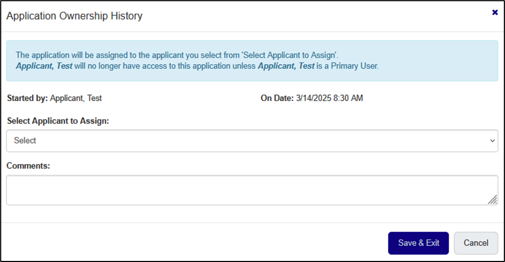Click the Comments box resize handle
This screenshot has height=262, width=505.
[493, 199]
